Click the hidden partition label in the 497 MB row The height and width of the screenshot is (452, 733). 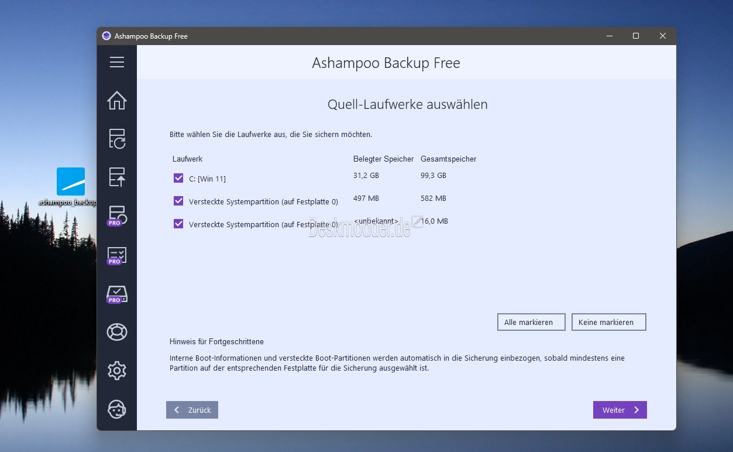click(263, 201)
